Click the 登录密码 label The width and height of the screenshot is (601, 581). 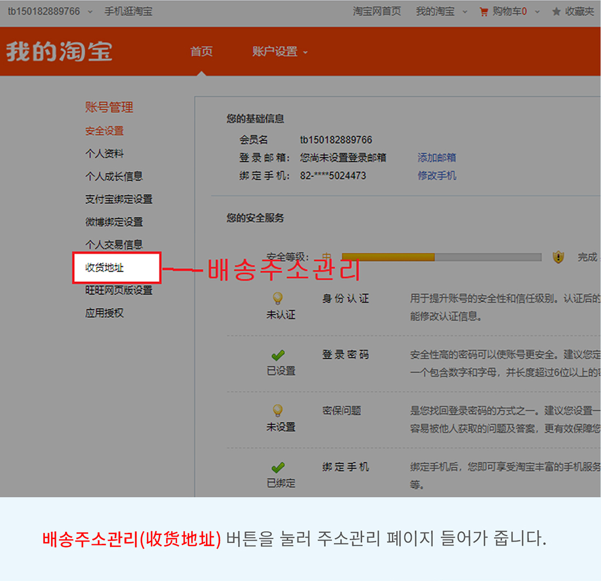click(345, 355)
